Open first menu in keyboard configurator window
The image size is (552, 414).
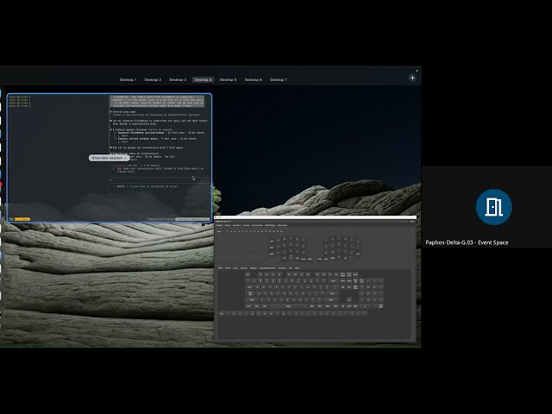pos(219,225)
